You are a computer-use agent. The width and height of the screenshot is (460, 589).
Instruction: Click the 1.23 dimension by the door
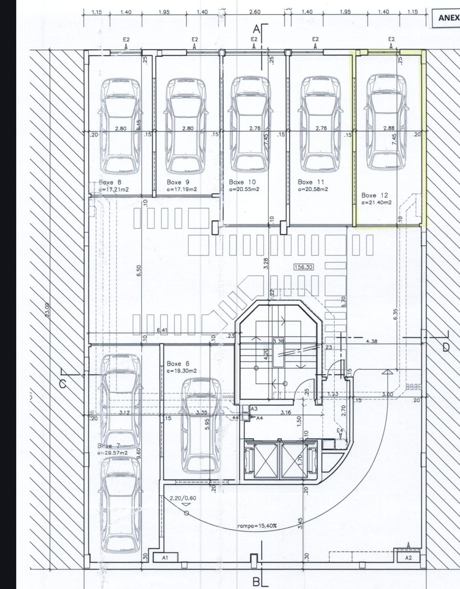(332, 394)
